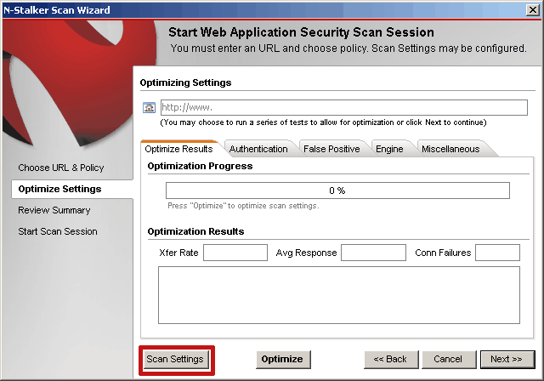Close the N-Stalker Scan Wizard window

533,9
